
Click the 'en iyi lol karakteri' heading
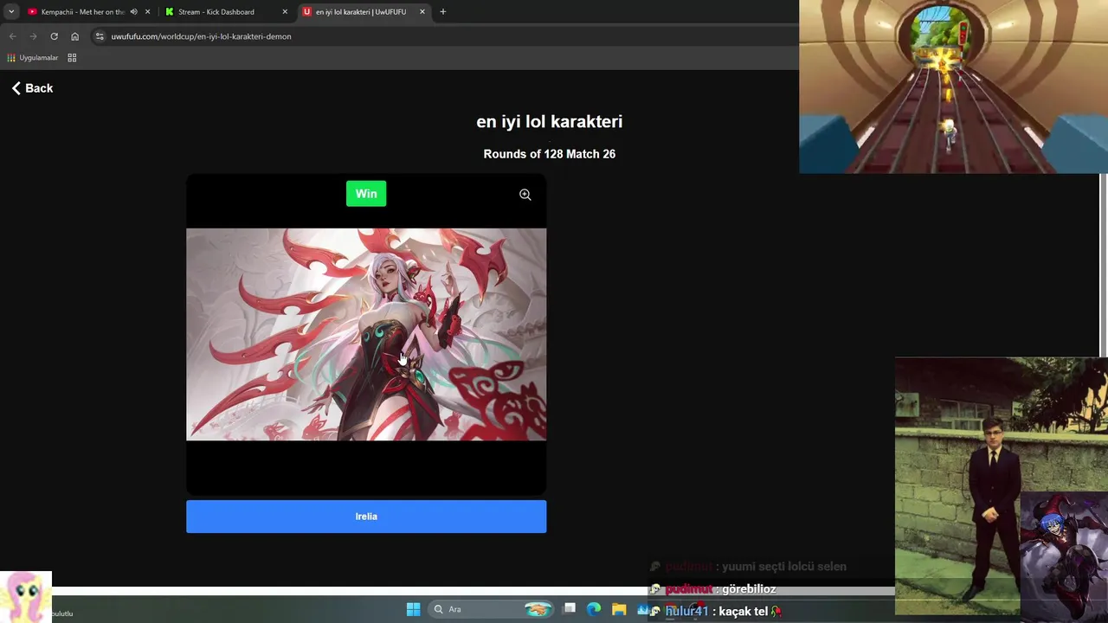pyautogui.click(x=549, y=121)
